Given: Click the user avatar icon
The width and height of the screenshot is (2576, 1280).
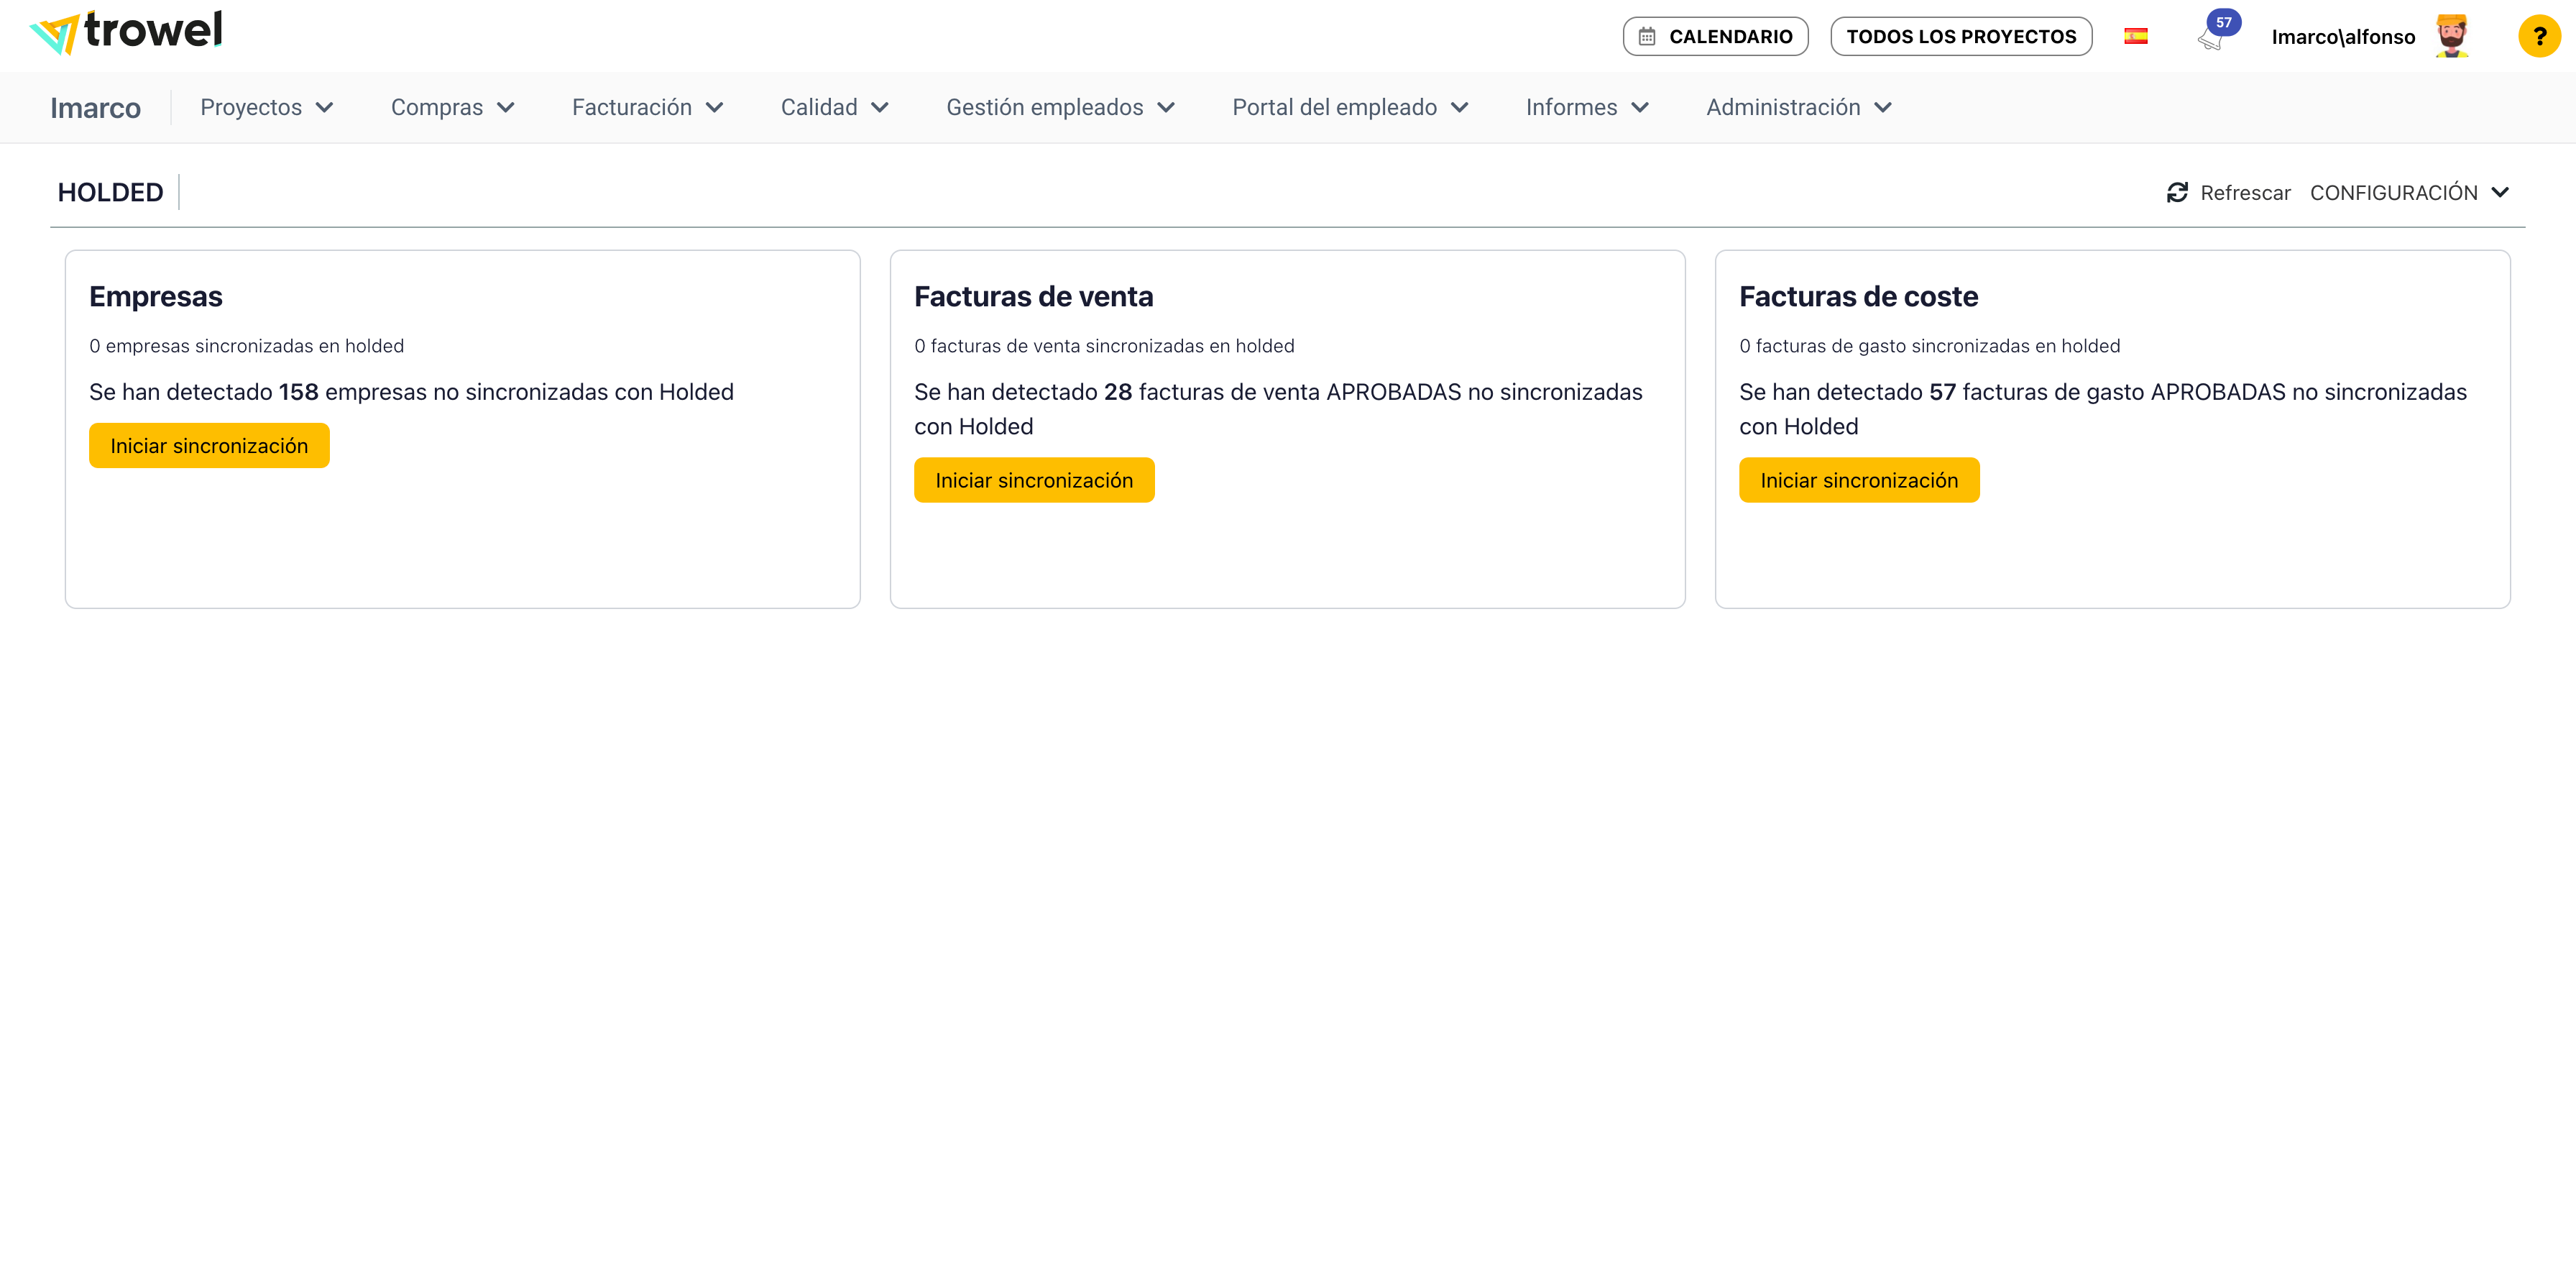Looking at the screenshot, I should 2451,36.
